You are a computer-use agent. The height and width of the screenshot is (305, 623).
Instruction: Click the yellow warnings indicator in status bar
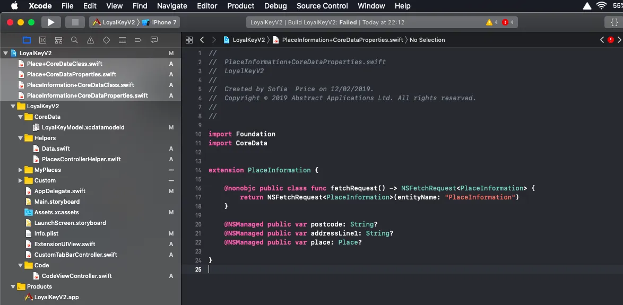492,22
